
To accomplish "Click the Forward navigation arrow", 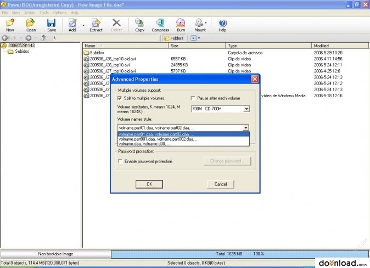I will point(29,38).
